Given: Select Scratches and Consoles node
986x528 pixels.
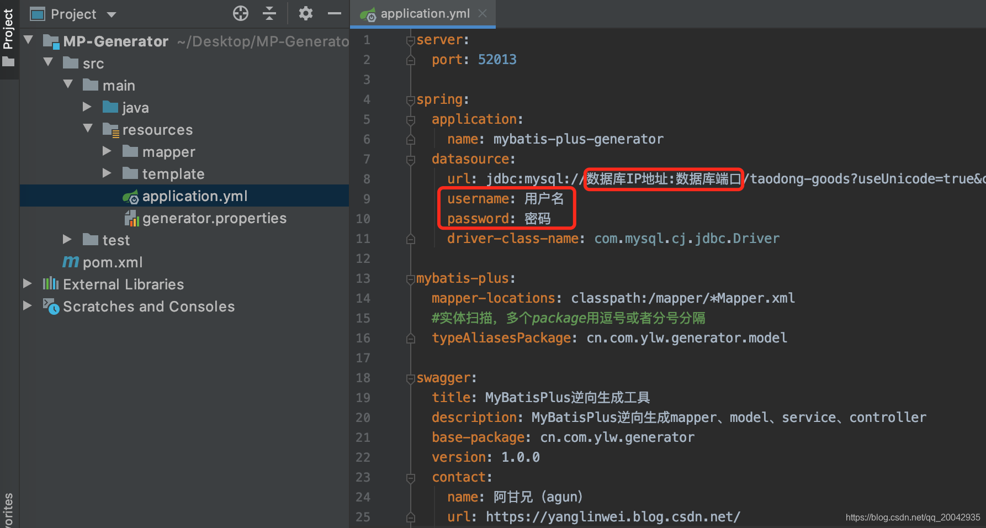Looking at the screenshot, I should pos(149,307).
